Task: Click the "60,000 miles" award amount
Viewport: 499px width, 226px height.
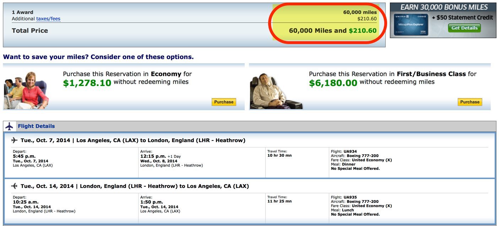Action: (360, 12)
